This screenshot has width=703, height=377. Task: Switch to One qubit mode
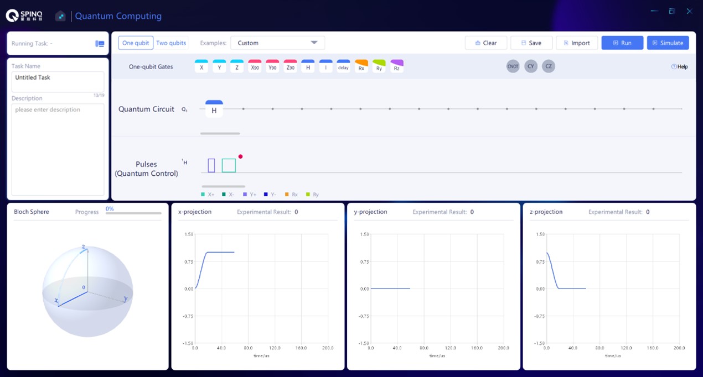(x=136, y=43)
